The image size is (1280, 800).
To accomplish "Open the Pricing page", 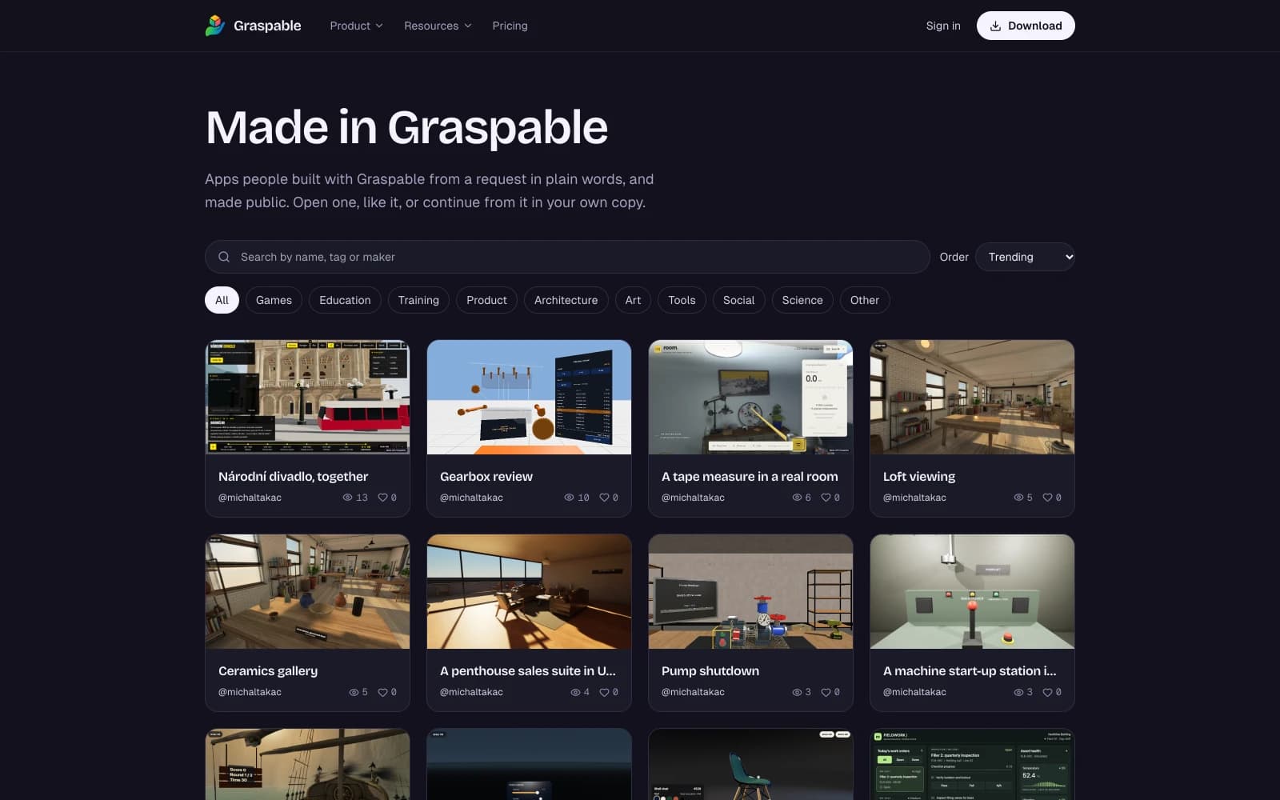I will (x=510, y=26).
